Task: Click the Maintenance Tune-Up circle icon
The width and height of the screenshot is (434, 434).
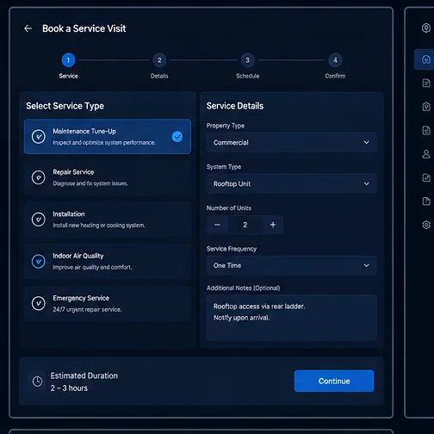Action: click(x=39, y=137)
